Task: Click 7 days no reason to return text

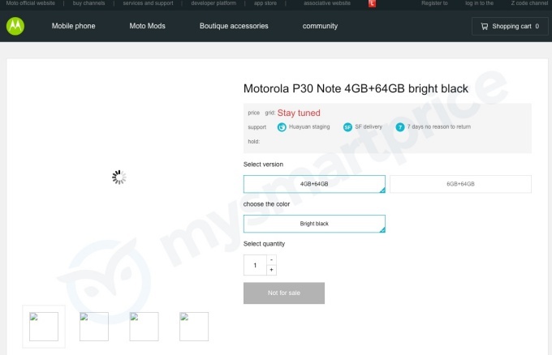Action: 439,126
